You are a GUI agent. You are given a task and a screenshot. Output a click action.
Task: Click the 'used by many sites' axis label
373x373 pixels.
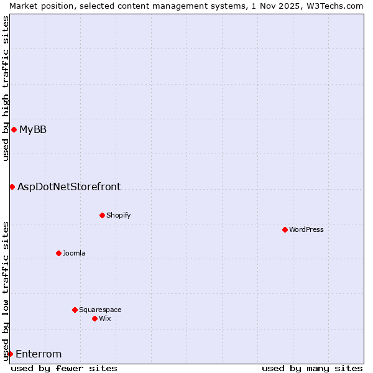(312, 368)
